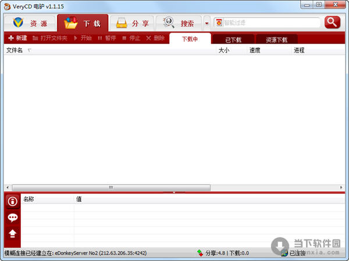The height and width of the screenshot is (261, 349).
Task: Click the 停止 (stop) toolbar button
Action: pyautogui.click(x=131, y=38)
